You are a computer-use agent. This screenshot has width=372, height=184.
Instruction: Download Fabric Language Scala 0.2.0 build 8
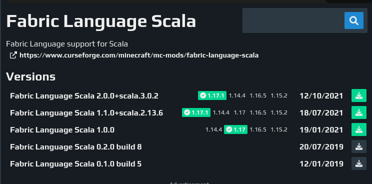click(x=358, y=146)
